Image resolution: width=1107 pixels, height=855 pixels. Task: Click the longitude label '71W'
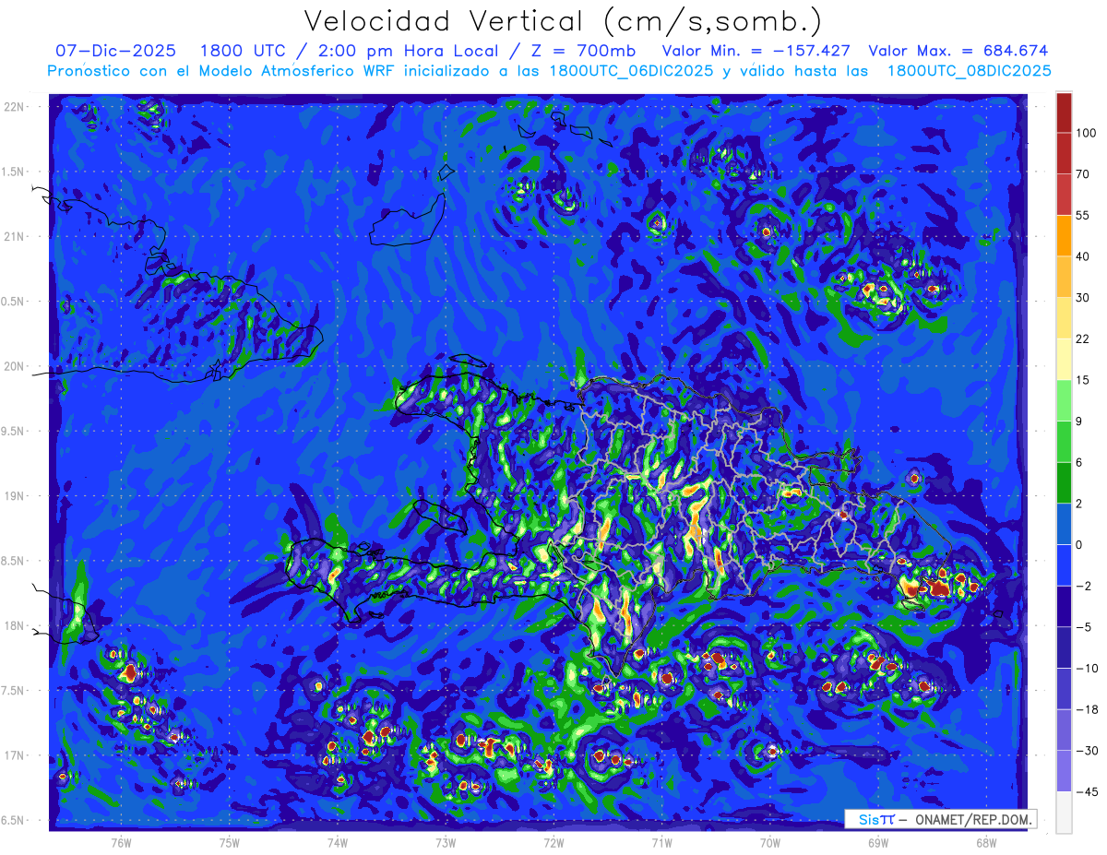point(661,842)
